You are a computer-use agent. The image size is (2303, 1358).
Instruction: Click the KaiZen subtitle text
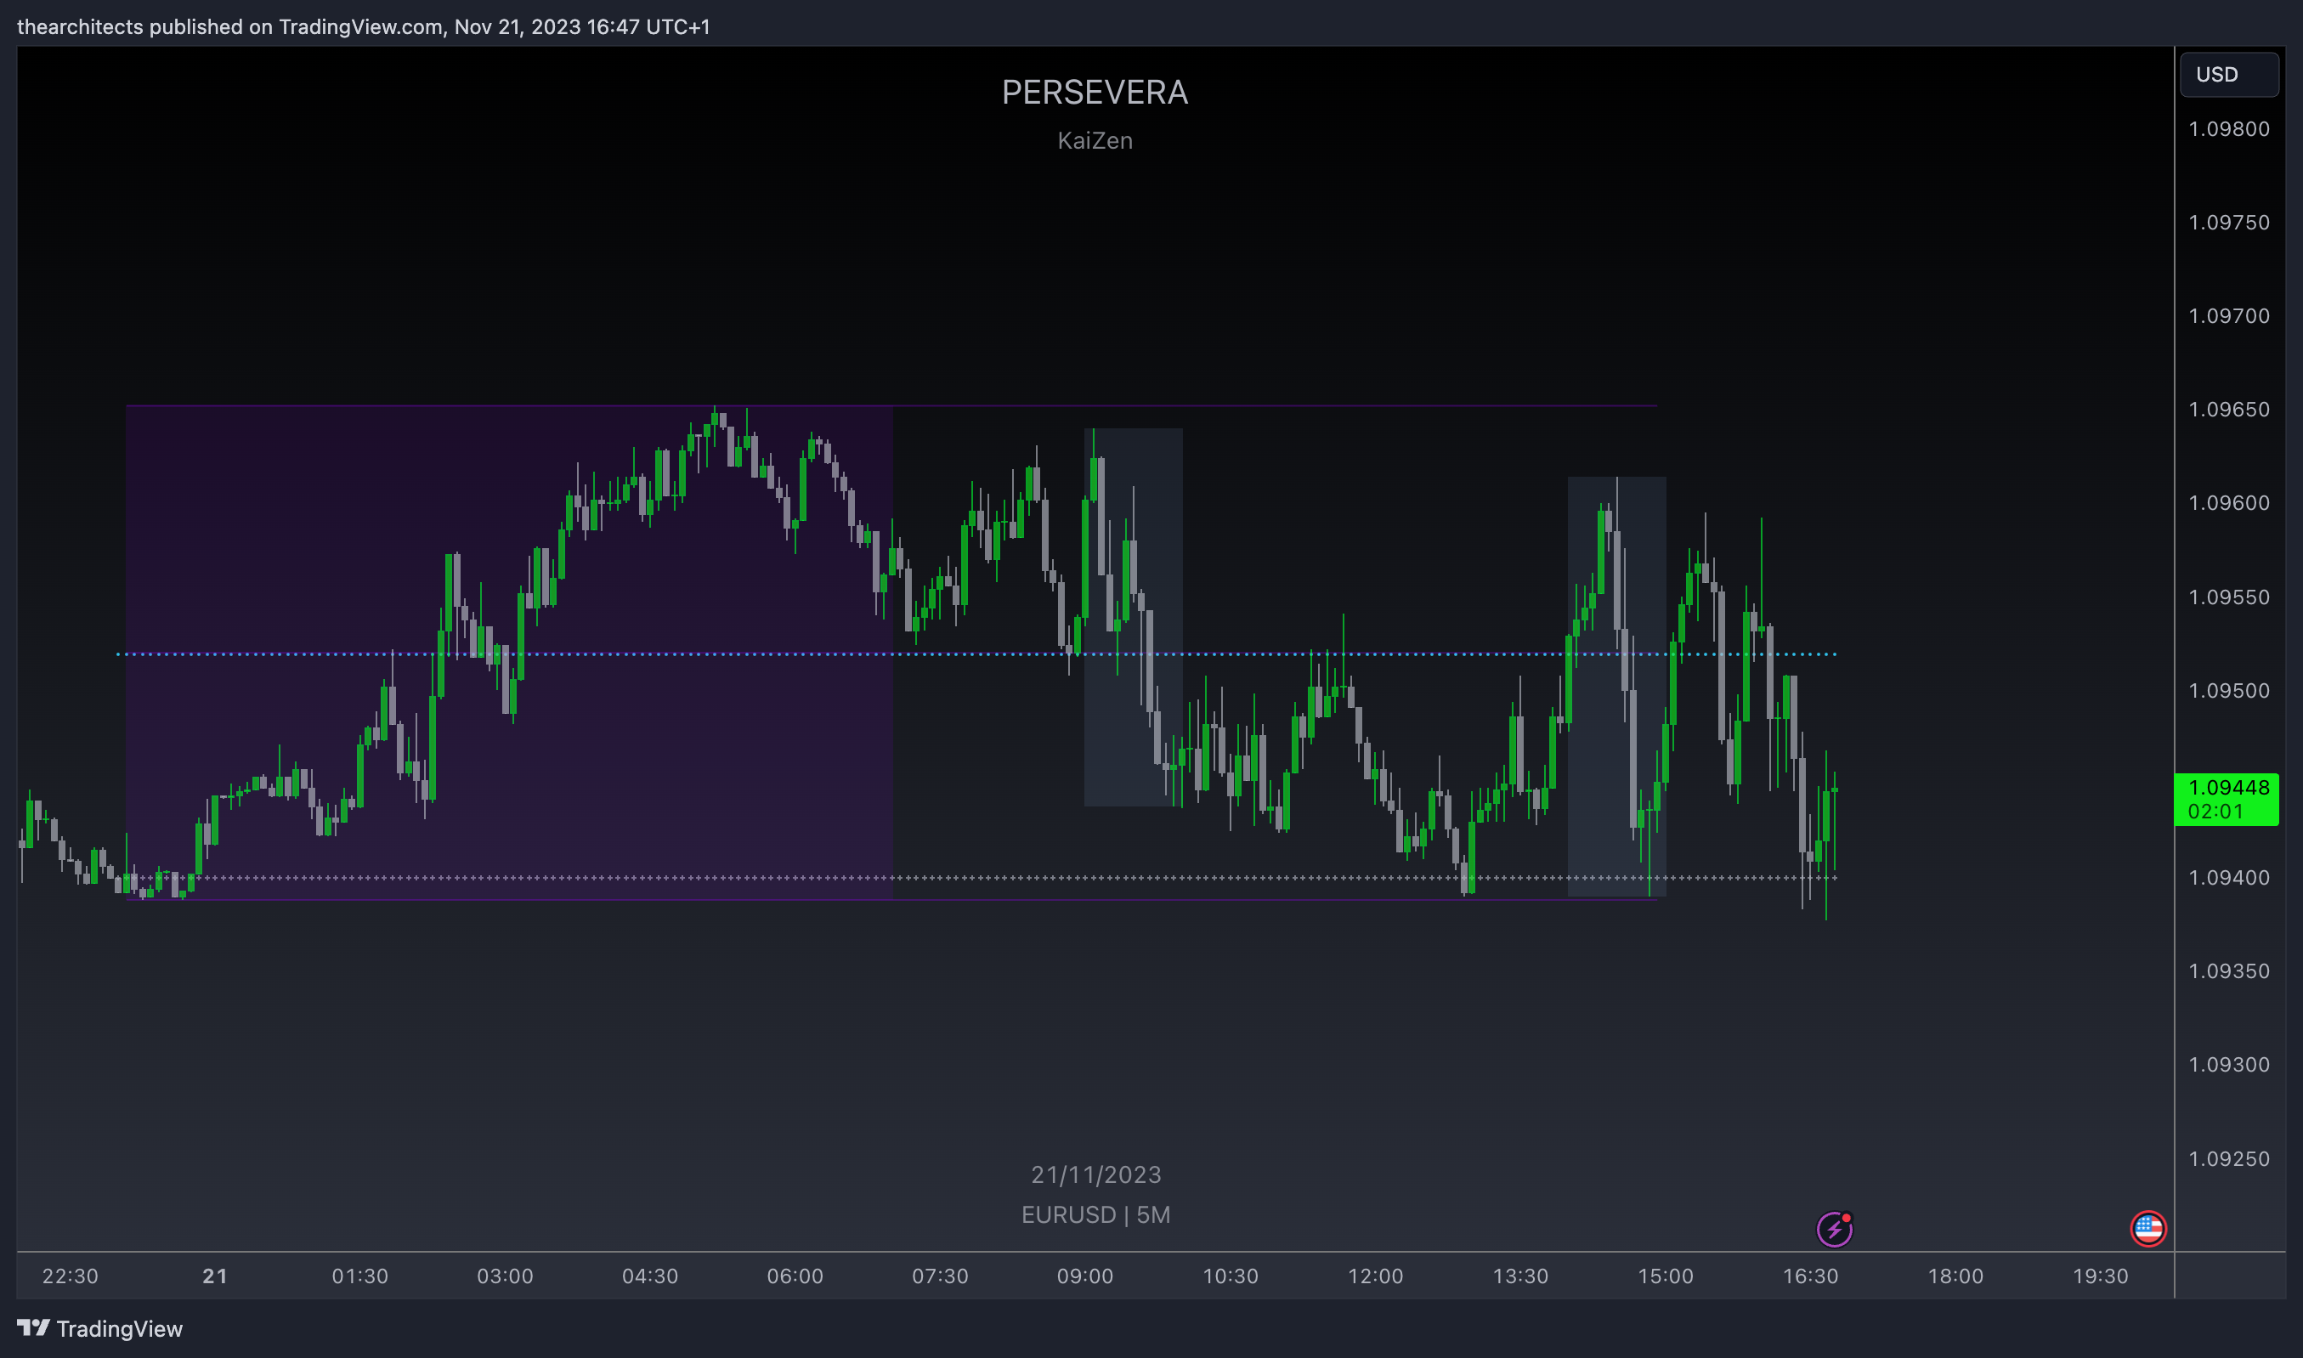point(1095,141)
